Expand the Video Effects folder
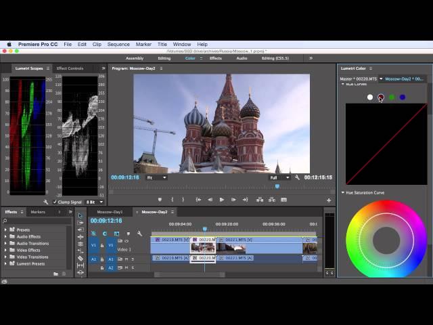Image resolution: width=433 pixels, height=325 pixels. pos(5,250)
